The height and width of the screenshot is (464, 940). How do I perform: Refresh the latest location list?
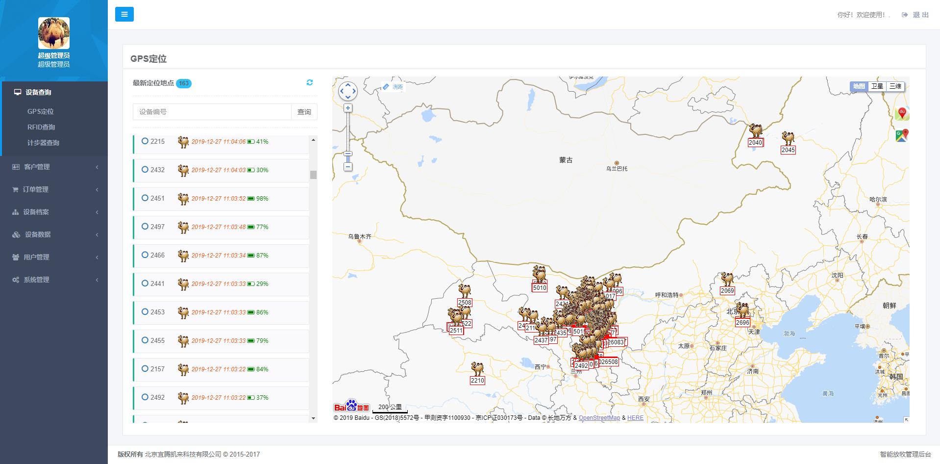pyautogui.click(x=309, y=82)
